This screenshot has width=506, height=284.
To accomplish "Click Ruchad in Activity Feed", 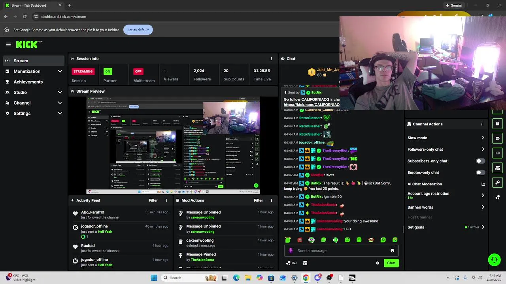I will tap(88, 246).
